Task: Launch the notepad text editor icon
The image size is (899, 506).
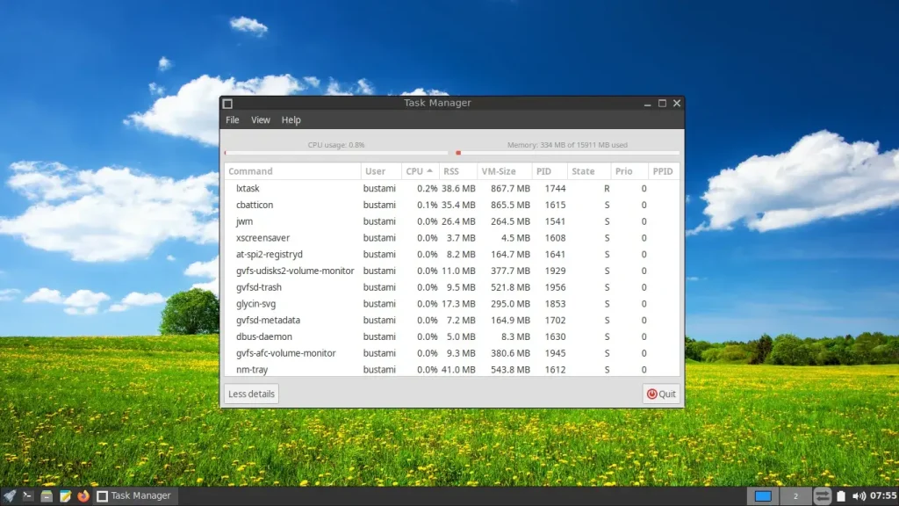Action: 65,495
